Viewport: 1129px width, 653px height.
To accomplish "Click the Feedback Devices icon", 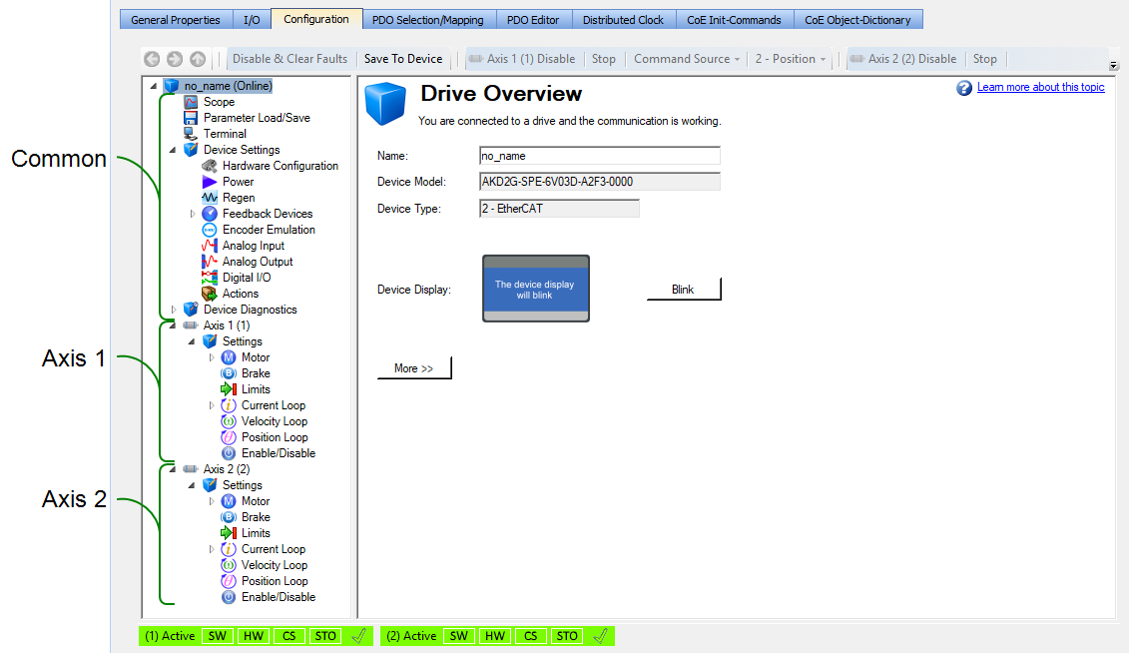I will point(210,213).
